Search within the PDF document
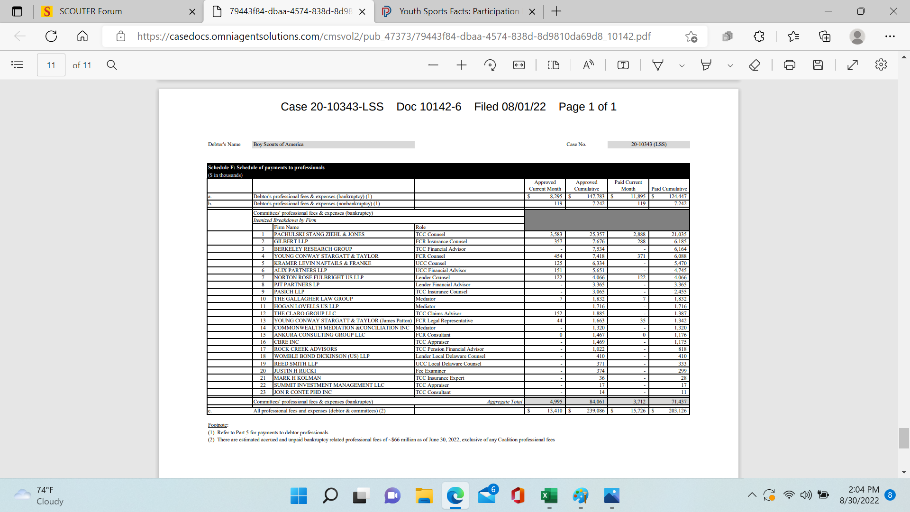 point(112,65)
